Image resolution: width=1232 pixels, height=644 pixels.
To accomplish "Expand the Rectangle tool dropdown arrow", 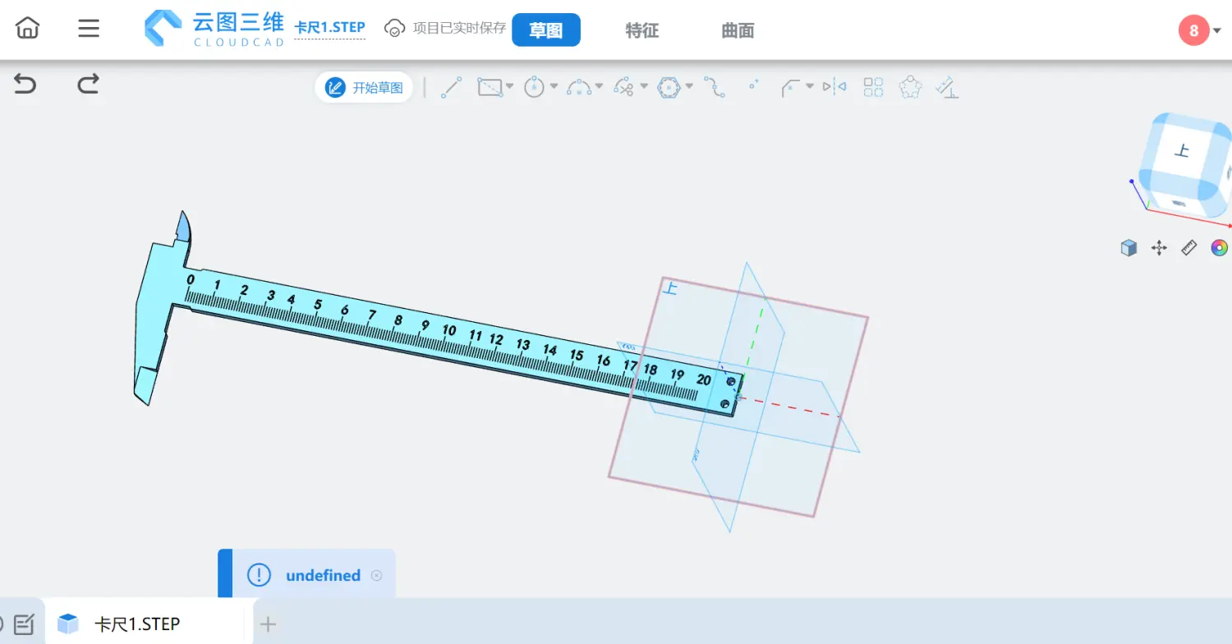I will pyautogui.click(x=510, y=86).
